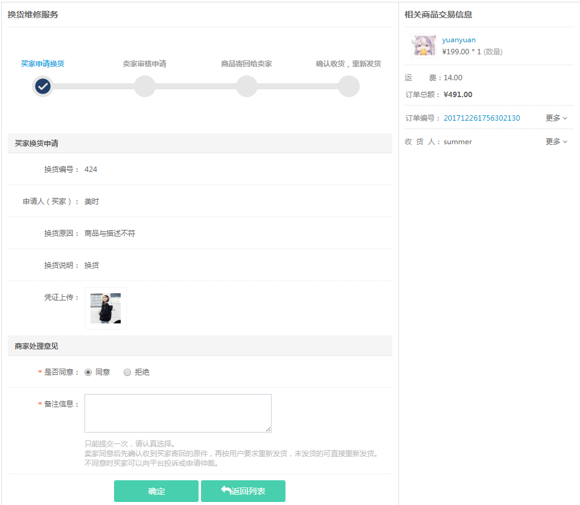The image size is (580, 505).
Task: Click the 卖家审核申请 step label
Action: point(144,62)
